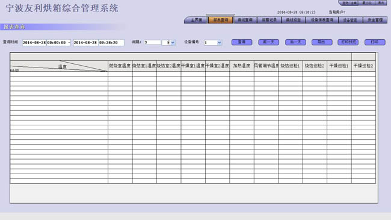Open 打印预览

348,42
